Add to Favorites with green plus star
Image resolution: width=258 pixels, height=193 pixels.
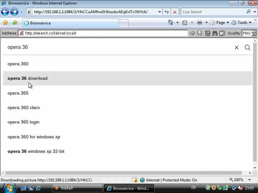[x=15, y=23]
